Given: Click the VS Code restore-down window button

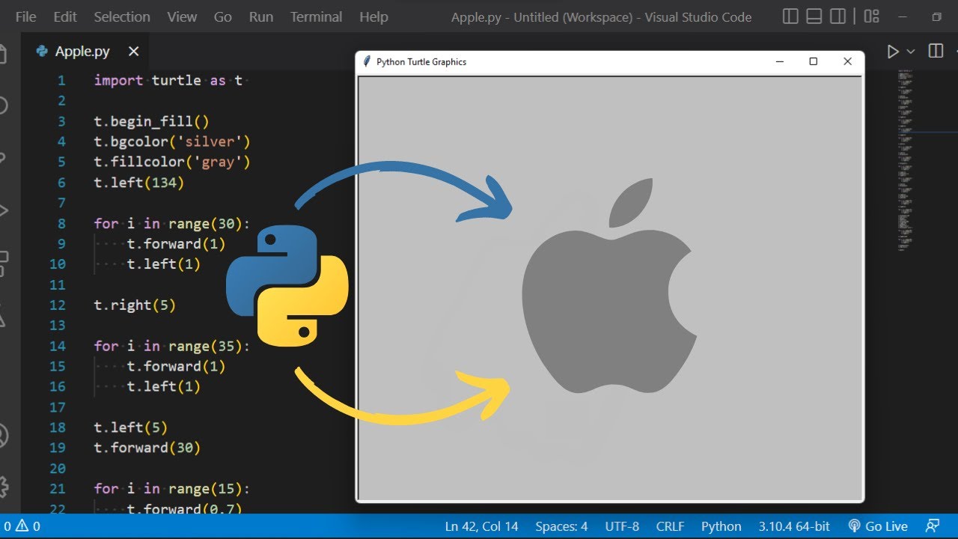Looking at the screenshot, I should click(x=936, y=16).
